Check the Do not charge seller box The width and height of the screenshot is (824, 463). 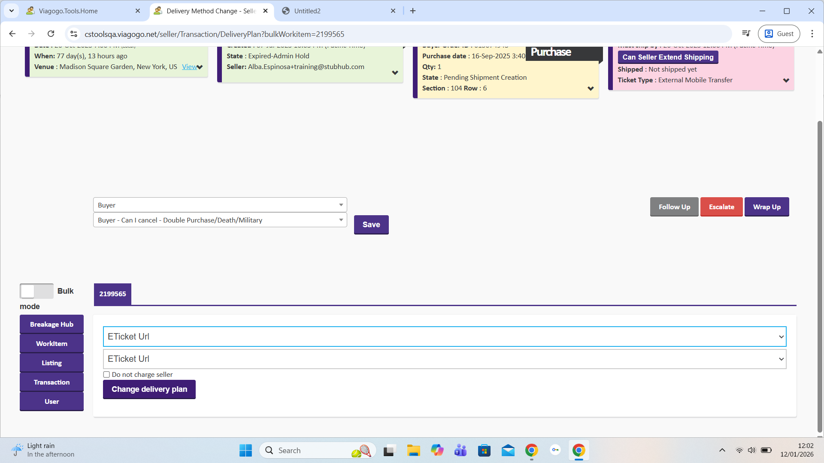(x=106, y=375)
